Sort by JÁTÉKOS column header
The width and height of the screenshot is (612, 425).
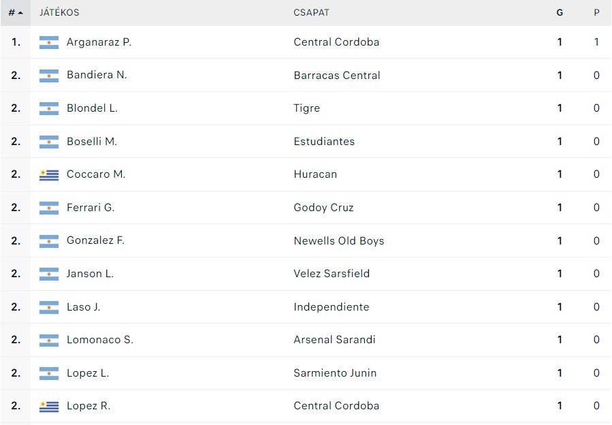pyautogui.click(x=59, y=12)
